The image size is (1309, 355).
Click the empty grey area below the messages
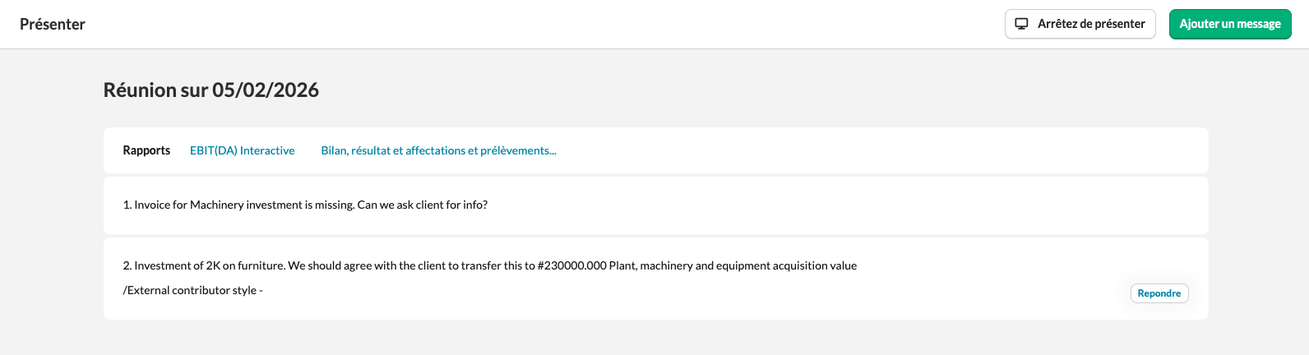click(x=654, y=337)
